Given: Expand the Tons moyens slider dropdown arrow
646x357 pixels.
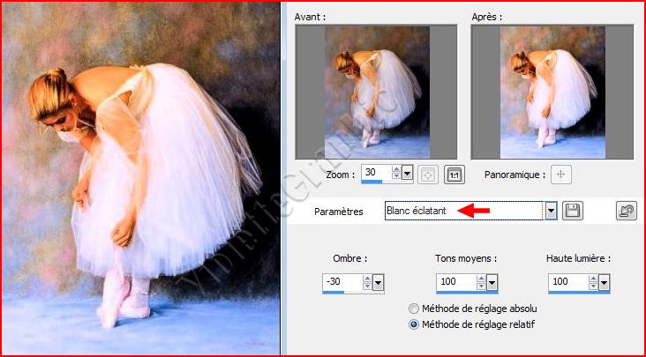Looking at the screenshot, I should coord(492,282).
